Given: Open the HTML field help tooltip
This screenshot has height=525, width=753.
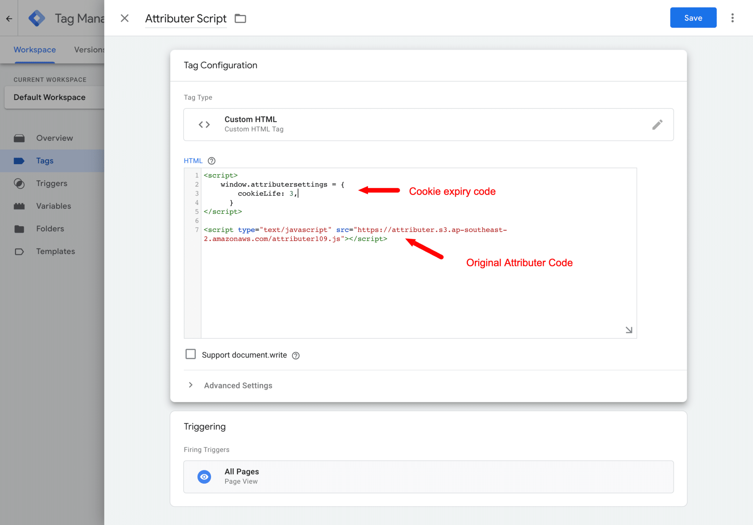Looking at the screenshot, I should (x=211, y=161).
